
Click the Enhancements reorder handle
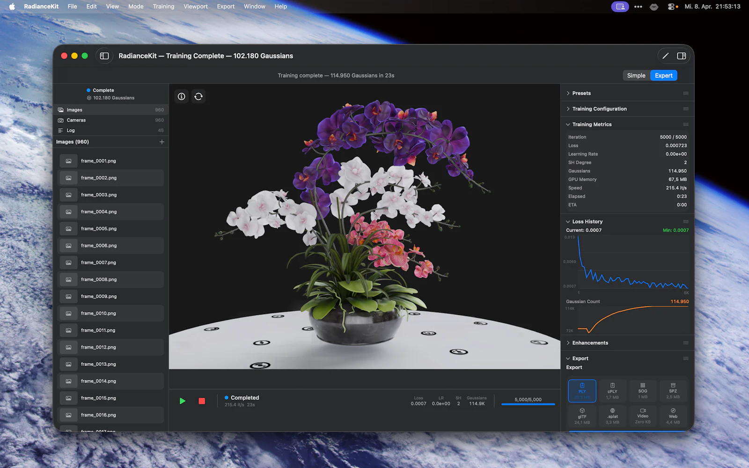(x=685, y=343)
